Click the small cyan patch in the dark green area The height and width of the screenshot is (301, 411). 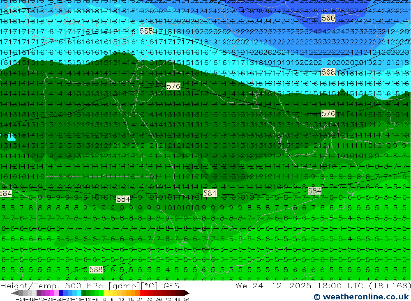point(11,136)
